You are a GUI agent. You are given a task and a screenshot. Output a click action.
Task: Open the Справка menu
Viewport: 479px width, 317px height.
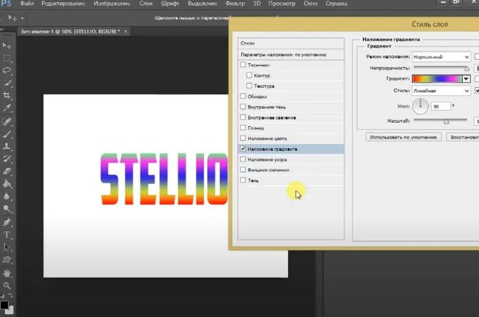(336, 3)
